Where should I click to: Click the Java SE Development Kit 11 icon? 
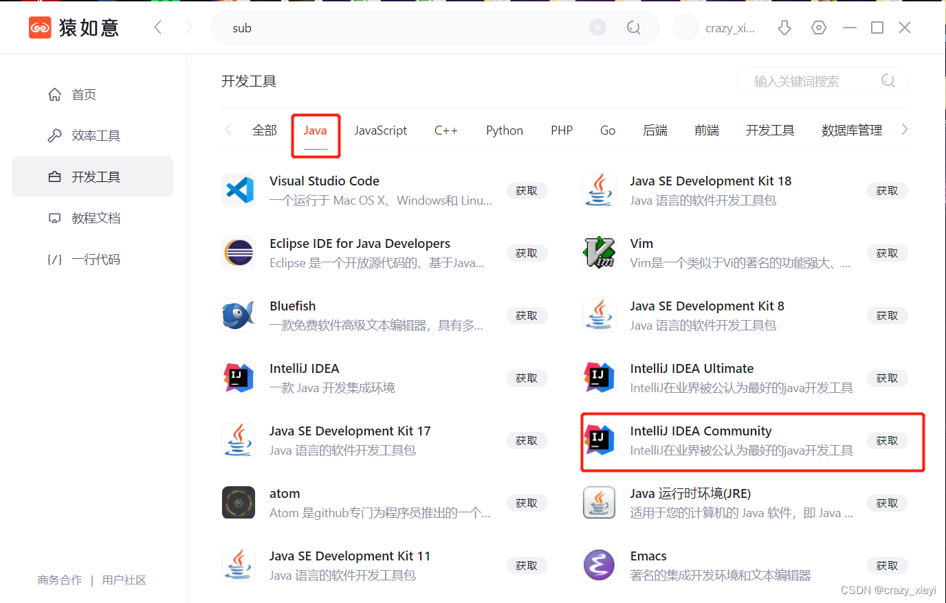(x=239, y=565)
